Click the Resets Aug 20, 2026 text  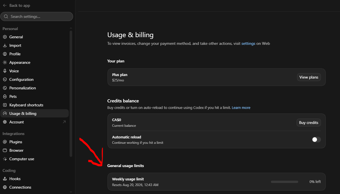point(135,185)
